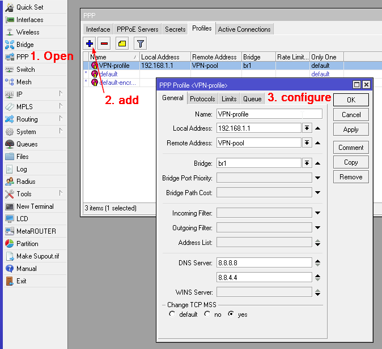Screen dimensions: 382x349
Task: Open New Terminal in sidebar
Action: [35, 206]
